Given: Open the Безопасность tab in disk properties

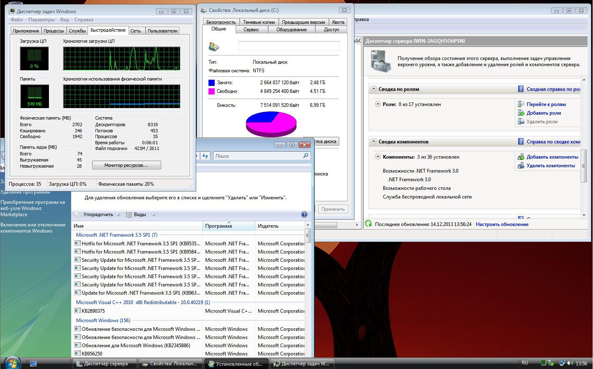Looking at the screenshot, I should tap(221, 22).
